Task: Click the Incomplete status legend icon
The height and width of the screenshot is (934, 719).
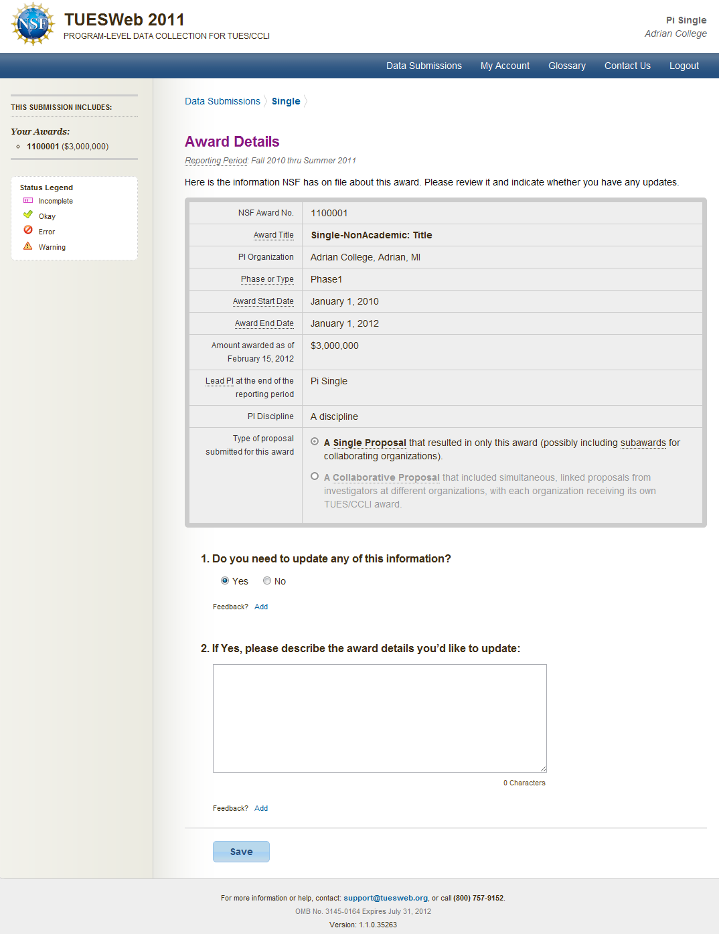Action: (x=28, y=201)
